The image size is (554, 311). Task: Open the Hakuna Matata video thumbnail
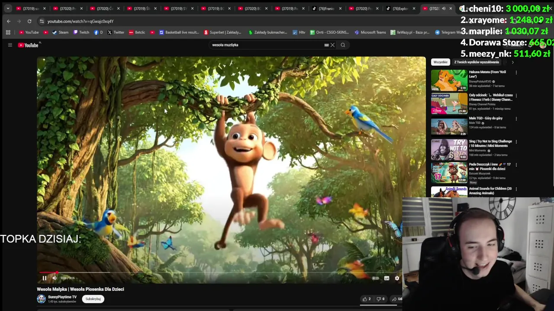449,80
